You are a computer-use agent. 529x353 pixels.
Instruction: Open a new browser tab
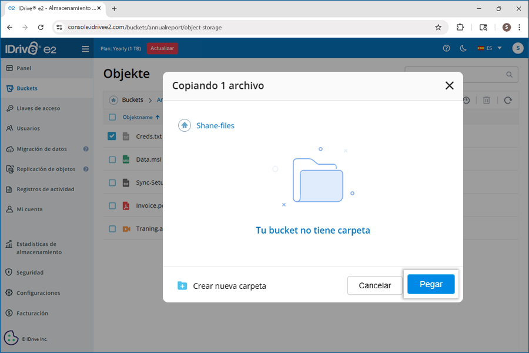pyautogui.click(x=115, y=9)
